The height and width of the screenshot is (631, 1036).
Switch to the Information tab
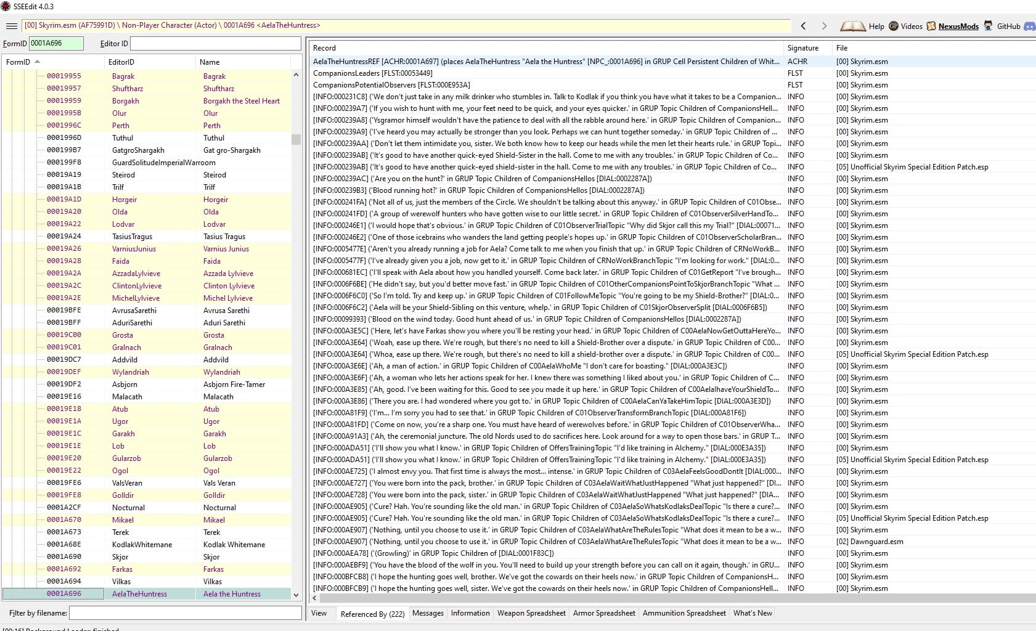point(470,613)
